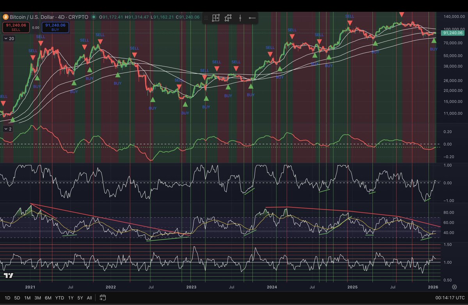Switch to the 1D time range

point(7,298)
